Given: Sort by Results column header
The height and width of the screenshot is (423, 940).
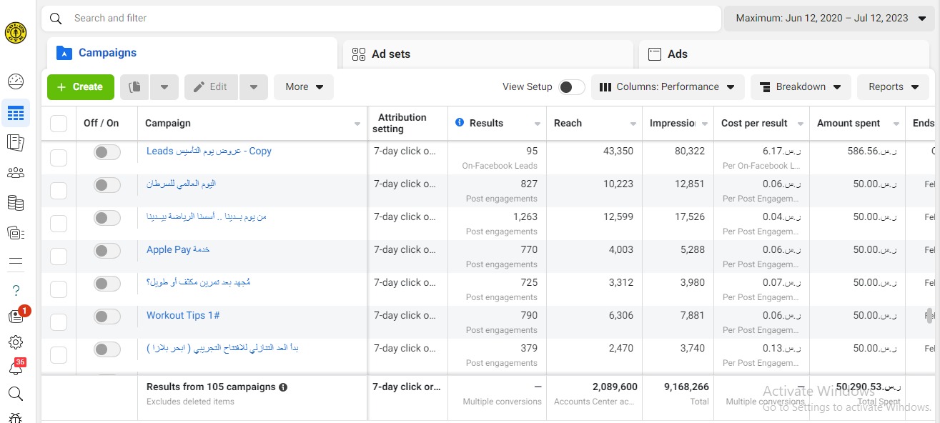Looking at the screenshot, I should click(x=486, y=124).
